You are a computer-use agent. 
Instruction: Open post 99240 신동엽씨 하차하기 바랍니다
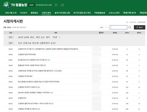pyautogui.click(x=28, y=87)
